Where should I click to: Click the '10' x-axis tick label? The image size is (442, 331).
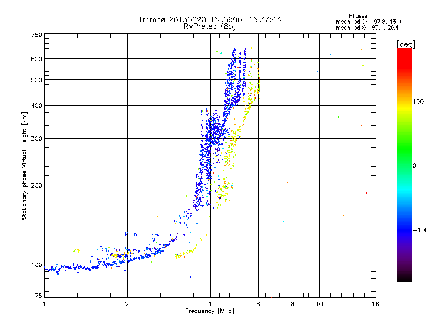coord(319,304)
